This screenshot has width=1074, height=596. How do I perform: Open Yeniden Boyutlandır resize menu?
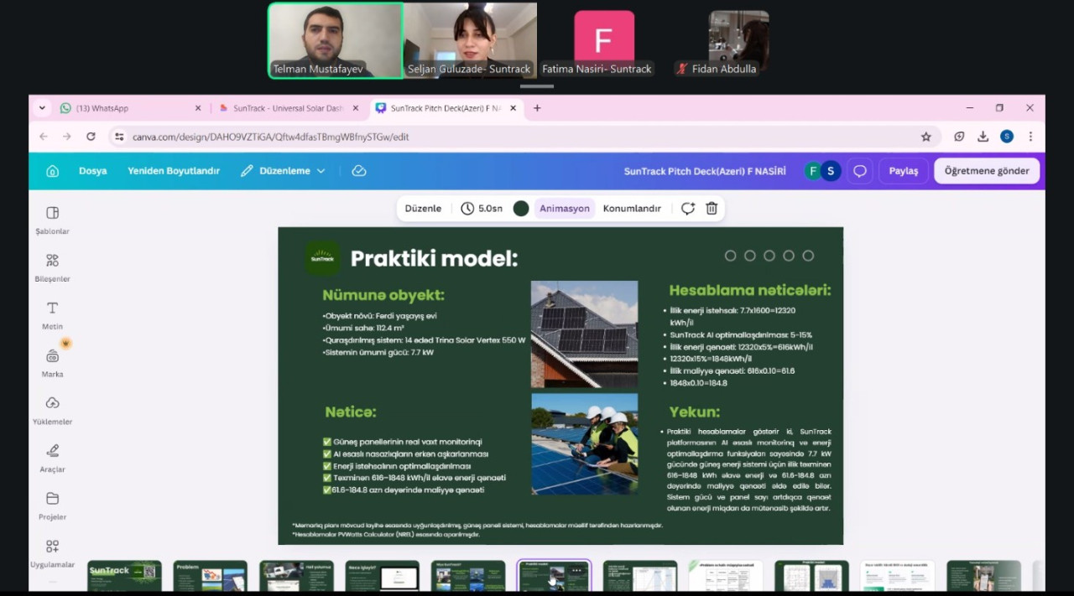click(x=174, y=171)
